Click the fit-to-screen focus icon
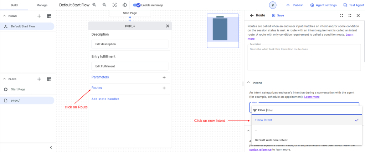Screen dimensions: 365x152 114,5
